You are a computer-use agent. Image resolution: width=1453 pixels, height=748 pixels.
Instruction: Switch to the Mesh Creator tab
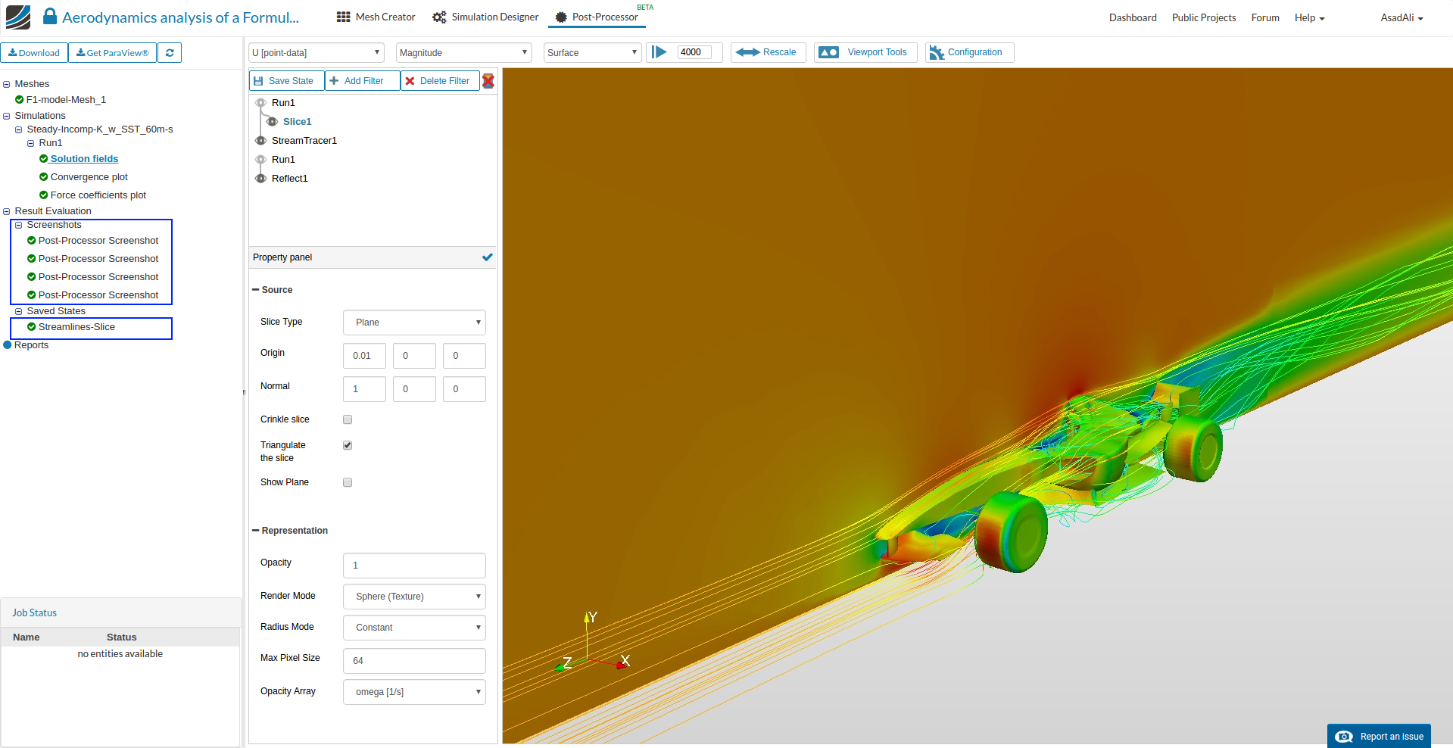(376, 17)
